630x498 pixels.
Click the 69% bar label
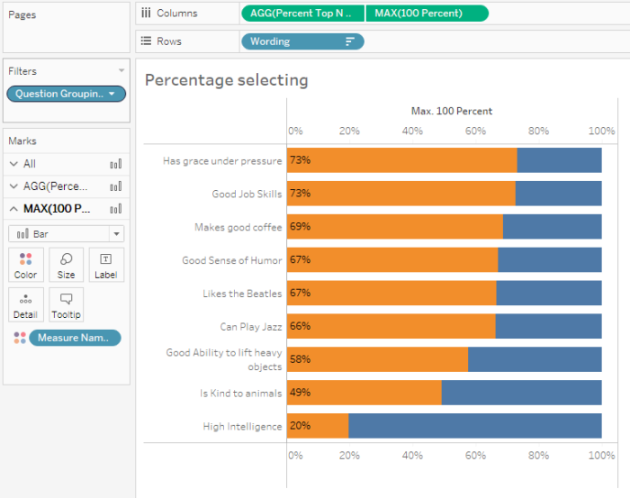300,226
